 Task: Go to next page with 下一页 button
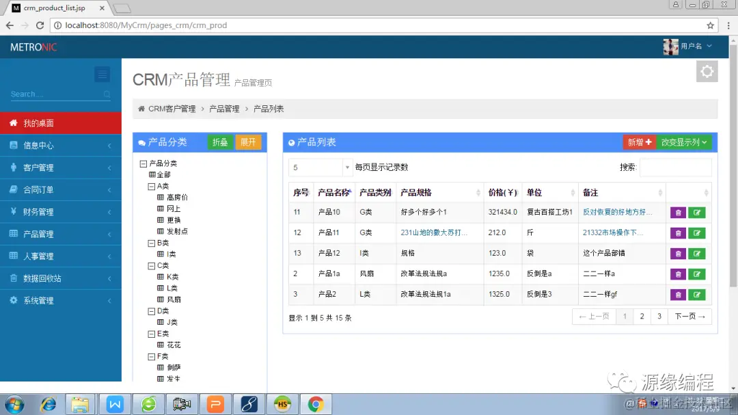click(x=688, y=316)
